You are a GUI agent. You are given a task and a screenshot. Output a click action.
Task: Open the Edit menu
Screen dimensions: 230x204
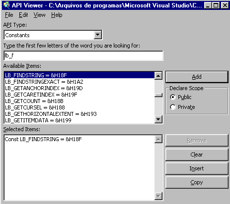tap(23, 15)
